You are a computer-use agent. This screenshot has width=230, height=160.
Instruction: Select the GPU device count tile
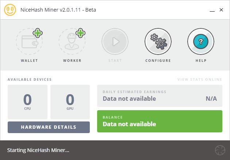pos(70,102)
